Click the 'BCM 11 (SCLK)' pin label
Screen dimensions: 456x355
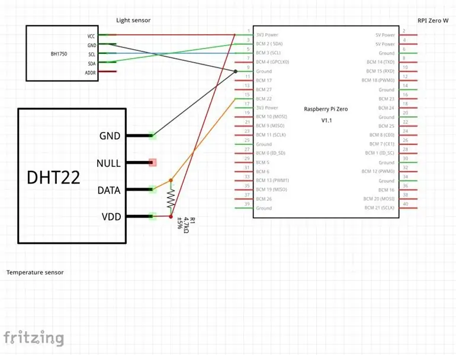pos(271,135)
